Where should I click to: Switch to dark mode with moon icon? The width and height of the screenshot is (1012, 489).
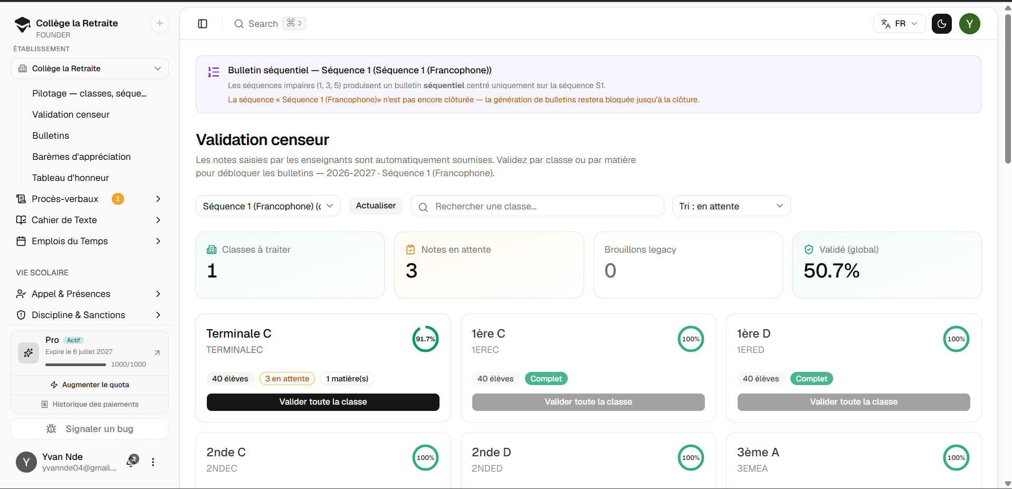(x=942, y=24)
